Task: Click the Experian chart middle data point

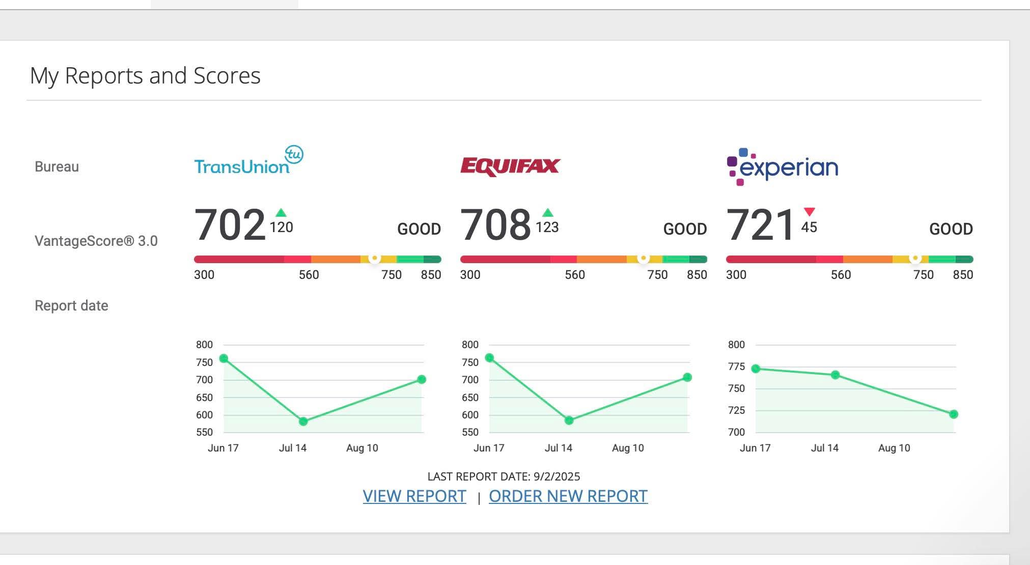Action: (836, 375)
